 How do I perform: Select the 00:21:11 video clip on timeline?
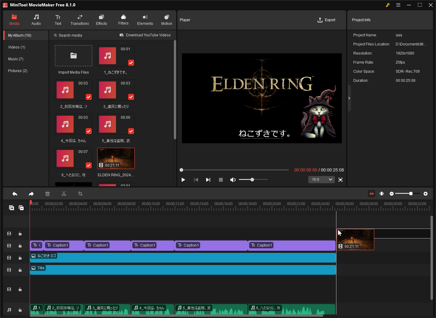pos(355,240)
